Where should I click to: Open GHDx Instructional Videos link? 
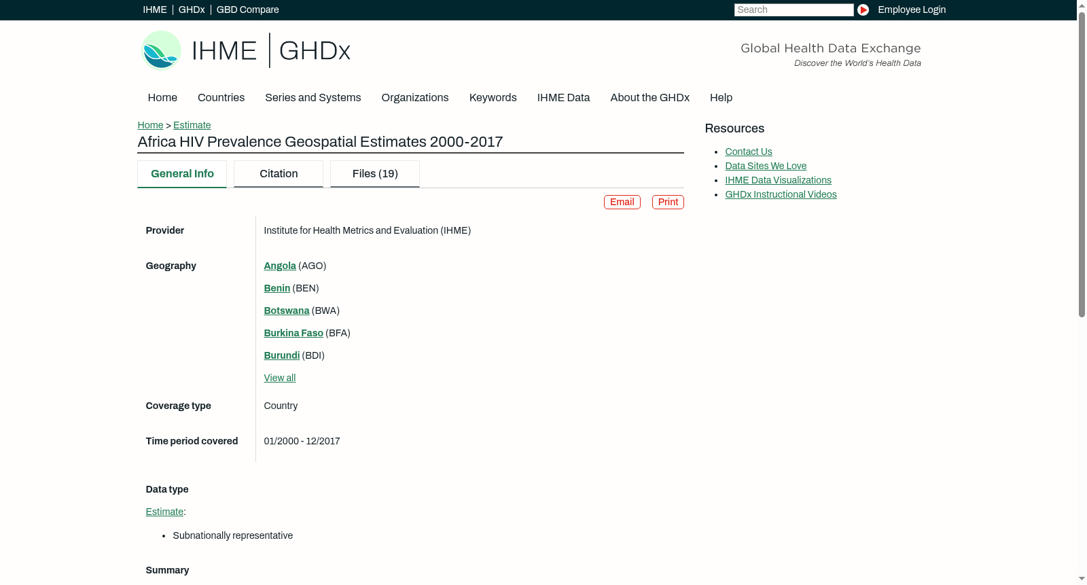(x=781, y=194)
